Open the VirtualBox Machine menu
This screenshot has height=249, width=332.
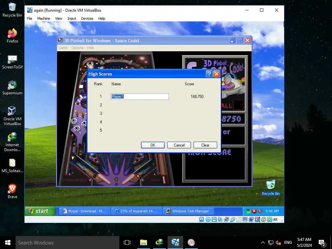[x=44, y=18]
